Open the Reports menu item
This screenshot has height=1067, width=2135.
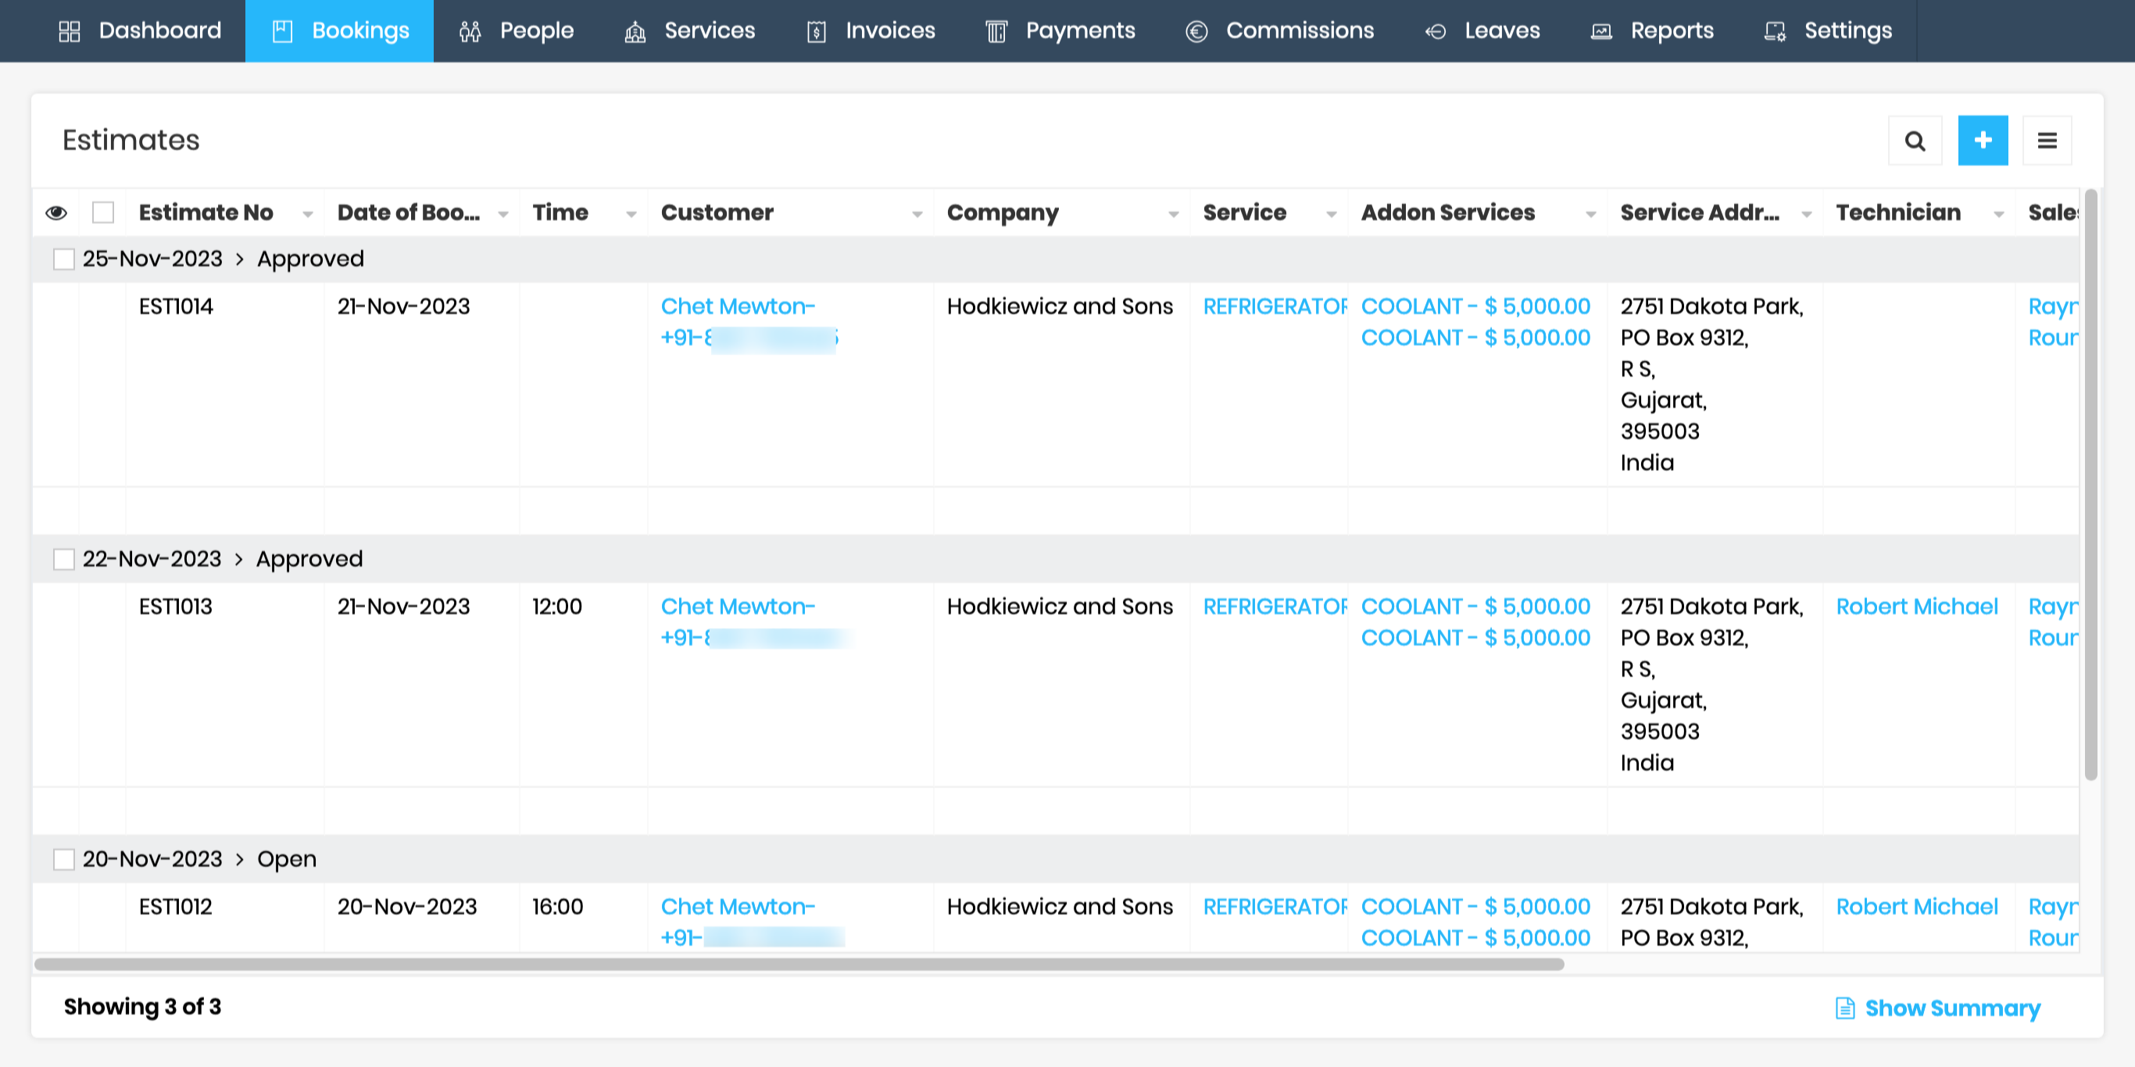[x=1671, y=30]
